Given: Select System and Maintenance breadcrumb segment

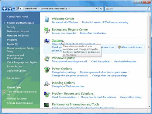Looking at the screenshot, I should pyautogui.click(x=54, y=9).
